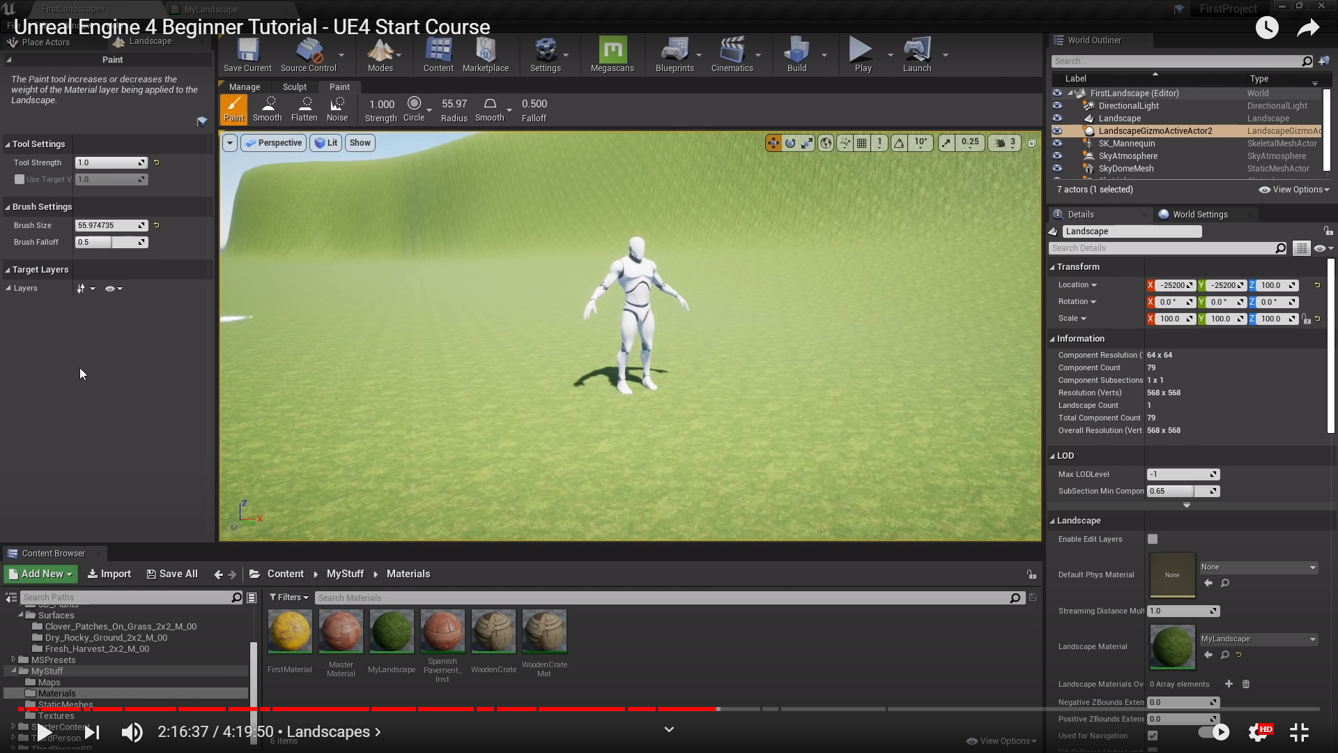This screenshot has width=1338, height=753.
Task: Open the Marketplace toolbar icon
Action: (x=485, y=54)
